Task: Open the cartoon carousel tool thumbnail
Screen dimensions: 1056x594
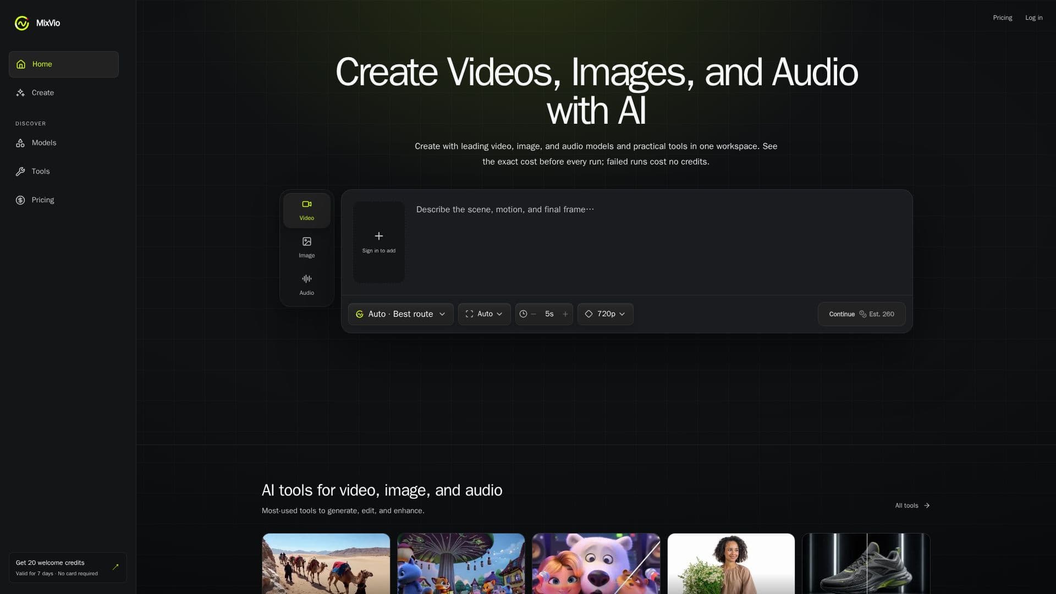Action: (x=461, y=564)
